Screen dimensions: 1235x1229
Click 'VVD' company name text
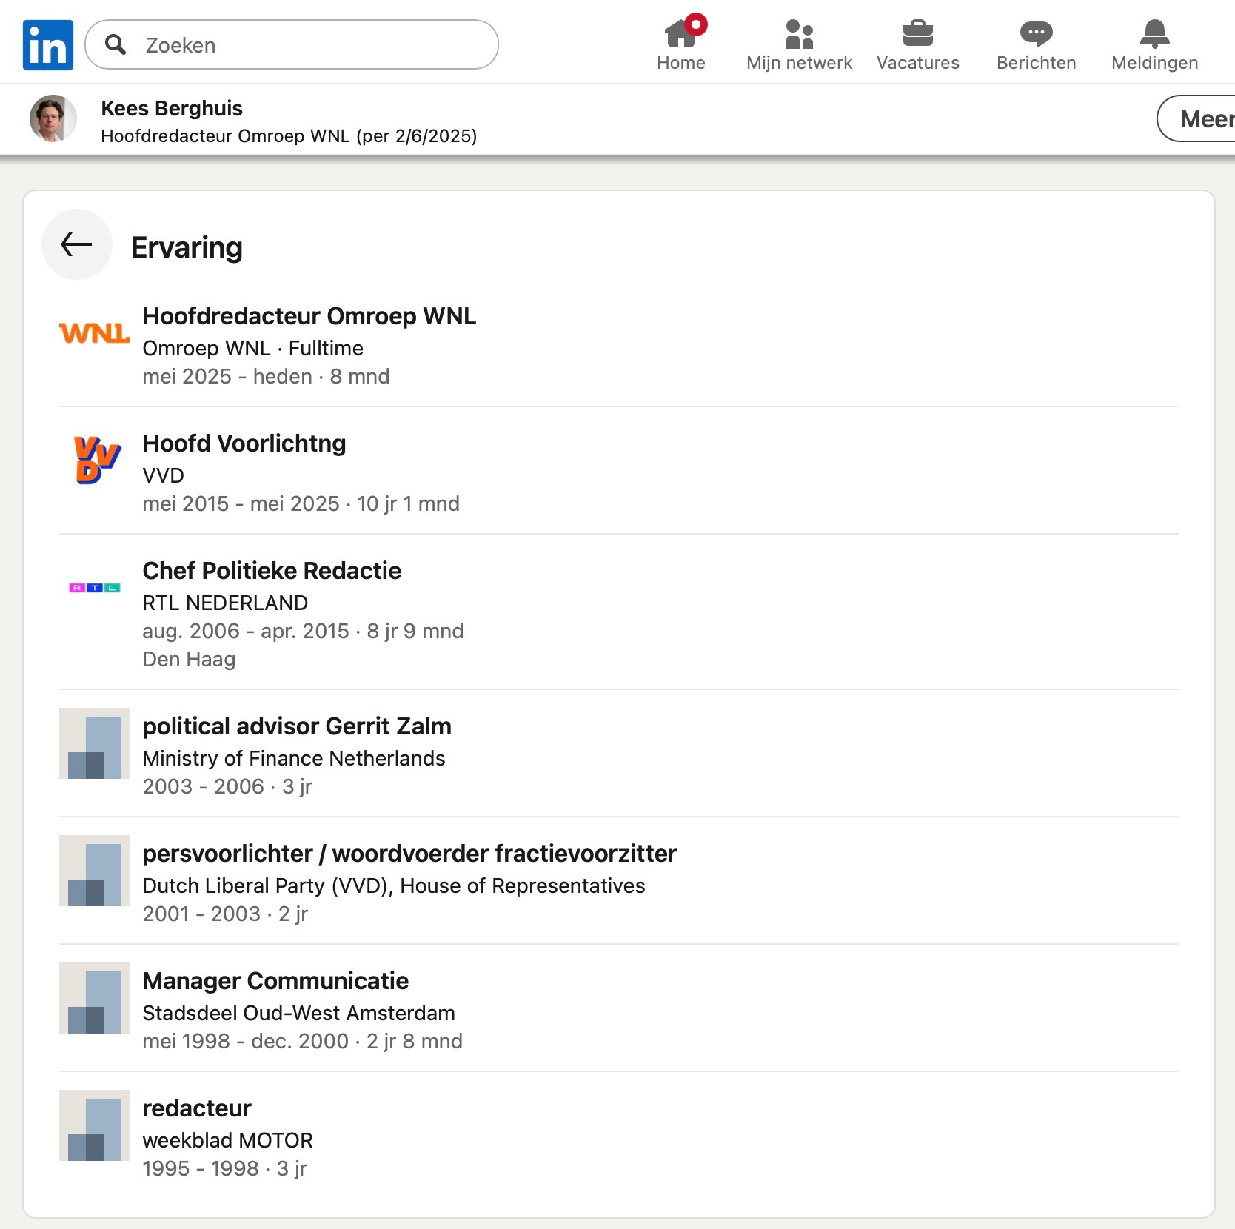pyautogui.click(x=163, y=475)
